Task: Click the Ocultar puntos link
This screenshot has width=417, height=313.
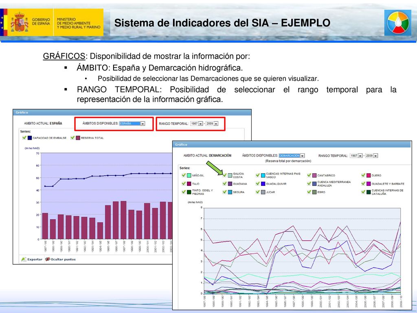Action: click(63, 259)
